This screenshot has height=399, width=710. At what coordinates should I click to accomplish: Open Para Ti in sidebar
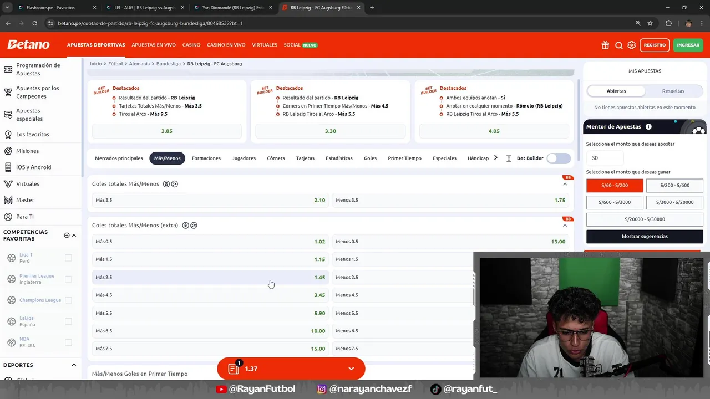point(24,217)
